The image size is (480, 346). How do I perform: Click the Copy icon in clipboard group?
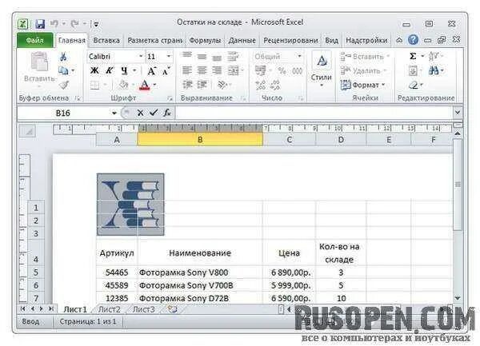[63, 71]
